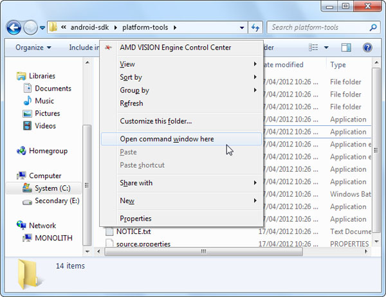386x297 pixels.
Task: Click the Network globe icon
Action: 21,225
